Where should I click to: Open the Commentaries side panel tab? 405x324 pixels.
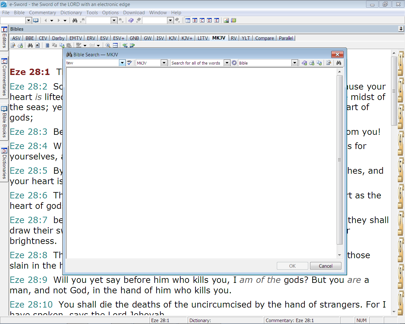4,78
